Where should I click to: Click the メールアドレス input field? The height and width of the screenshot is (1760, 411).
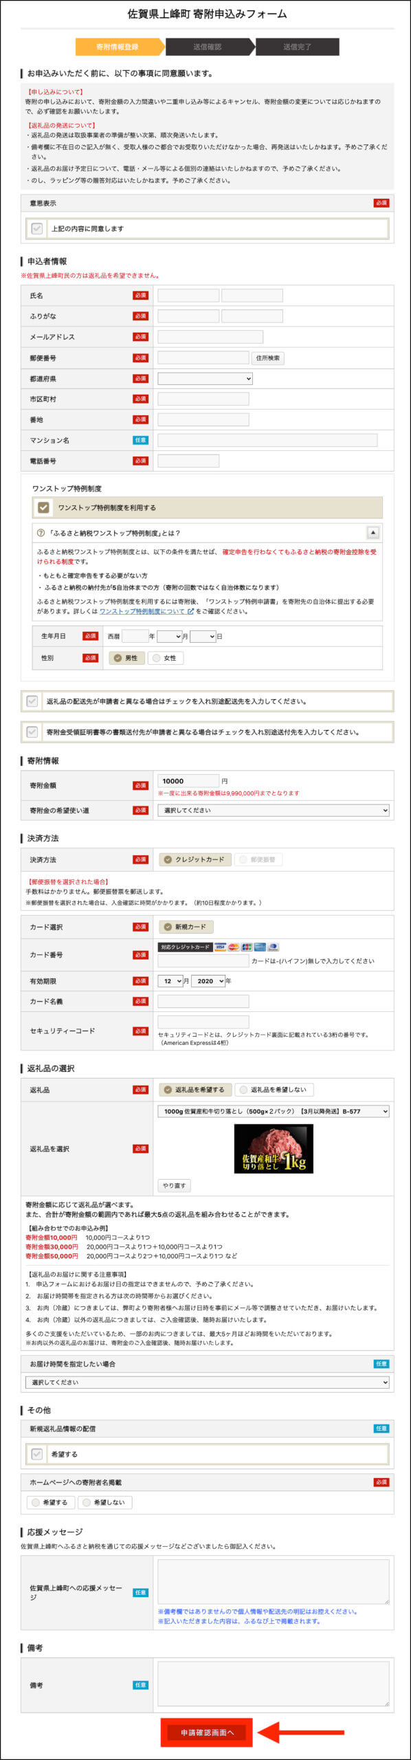210,337
